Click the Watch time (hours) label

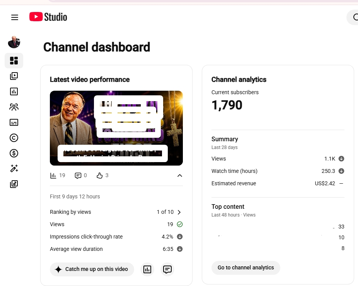coord(234,171)
